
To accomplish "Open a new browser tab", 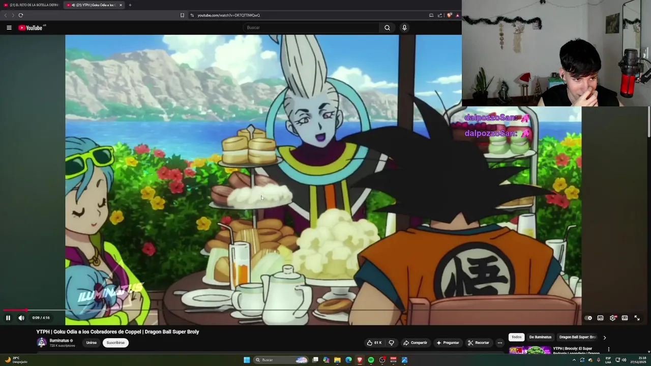I will pyautogui.click(x=130, y=5).
